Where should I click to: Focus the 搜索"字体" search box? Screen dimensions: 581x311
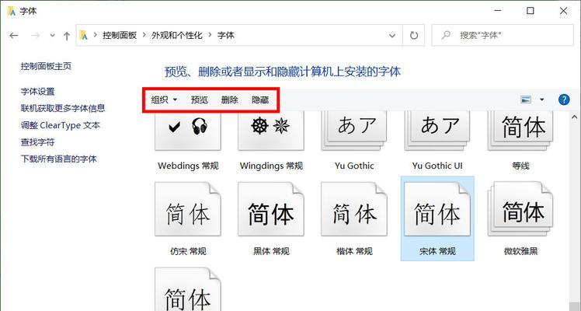tap(503, 36)
